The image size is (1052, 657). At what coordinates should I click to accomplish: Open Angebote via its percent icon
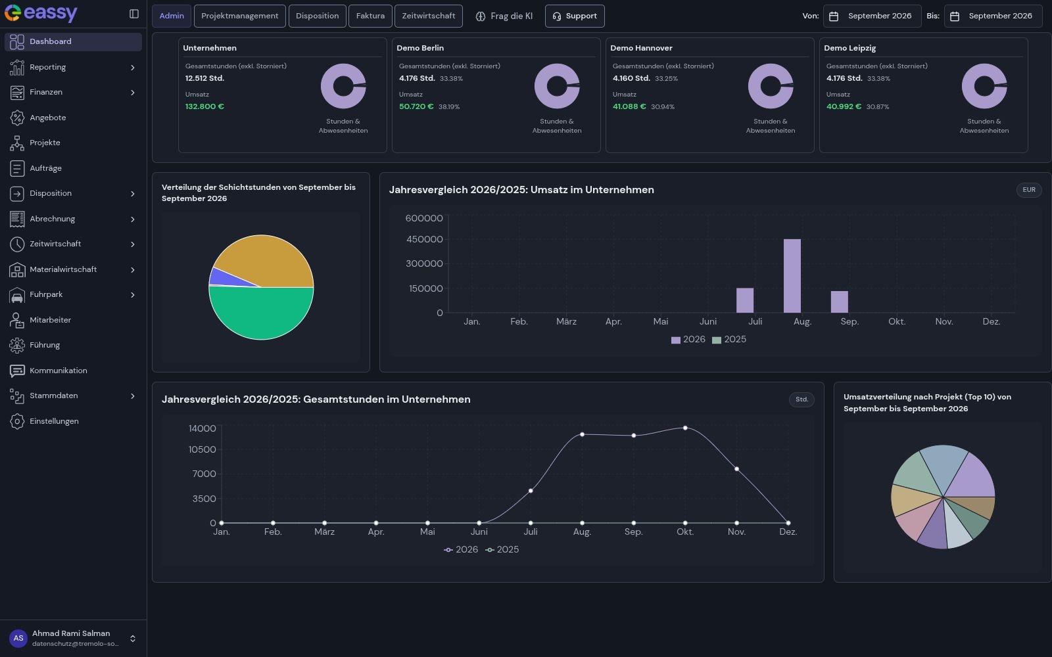[17, 118]
